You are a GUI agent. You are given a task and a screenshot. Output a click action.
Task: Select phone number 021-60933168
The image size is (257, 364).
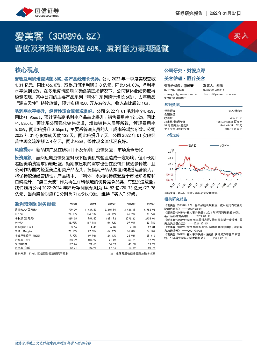174,90
